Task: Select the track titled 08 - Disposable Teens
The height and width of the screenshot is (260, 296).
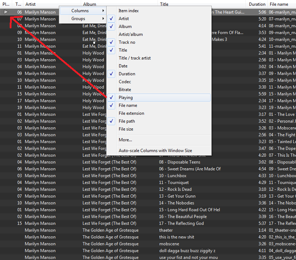Action: [180, 162]
